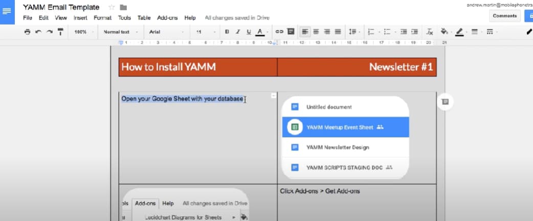Open the Table menu
This screenshot has width=533, height=221.
point(144,18)
